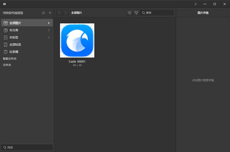The height and width of the screenshot is (152, 230).
Task: Click the sidebar filter input at bottom
Action: (27, 147)
